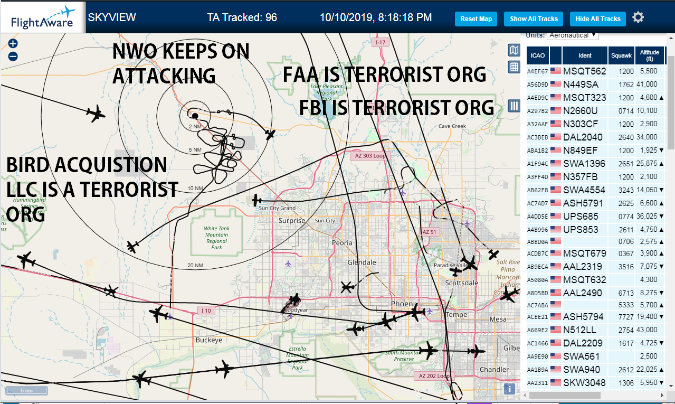The image size is (675, 404).
Task: Open the SkyView settings gear
Action: [638, 17]
